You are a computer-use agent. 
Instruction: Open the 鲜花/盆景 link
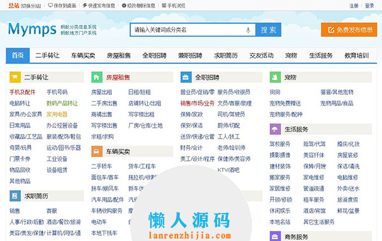348,211
